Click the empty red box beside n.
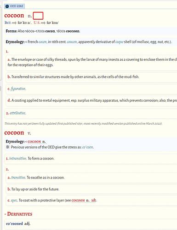This screenshot has height=230, width=177. click(38, 16)
